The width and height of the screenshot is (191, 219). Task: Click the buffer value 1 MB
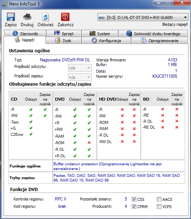(172, 65)
